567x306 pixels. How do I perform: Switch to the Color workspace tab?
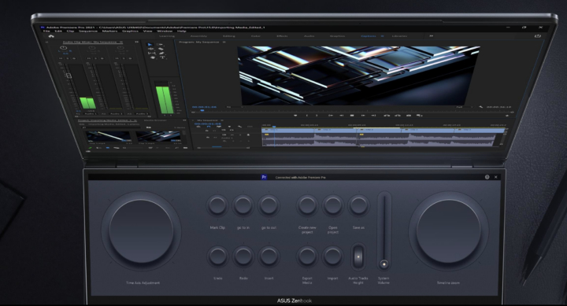tap(256, 36)
